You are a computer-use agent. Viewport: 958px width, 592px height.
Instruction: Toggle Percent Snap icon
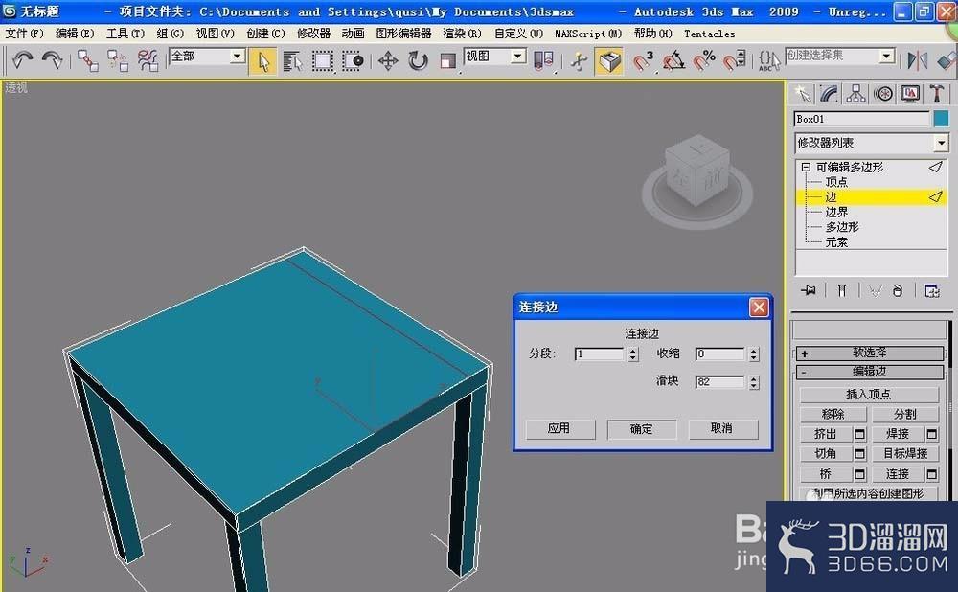click(x=704, y=61)
